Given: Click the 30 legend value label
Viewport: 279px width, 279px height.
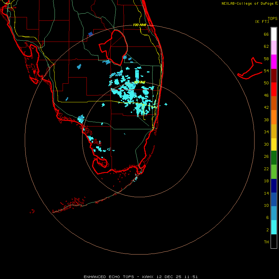Looking at the screenshot, I should click(x=266, y=144).
